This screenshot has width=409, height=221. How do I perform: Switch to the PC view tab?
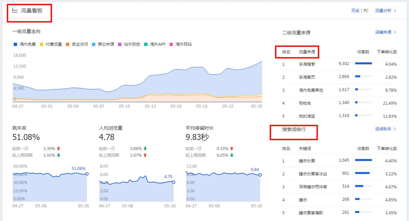366,11
